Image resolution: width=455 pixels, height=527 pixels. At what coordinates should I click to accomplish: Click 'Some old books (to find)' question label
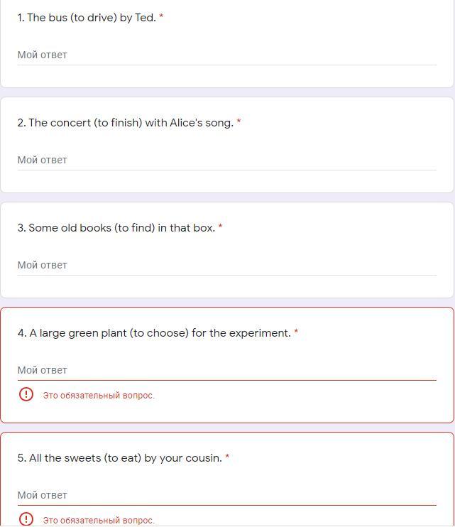116,228
